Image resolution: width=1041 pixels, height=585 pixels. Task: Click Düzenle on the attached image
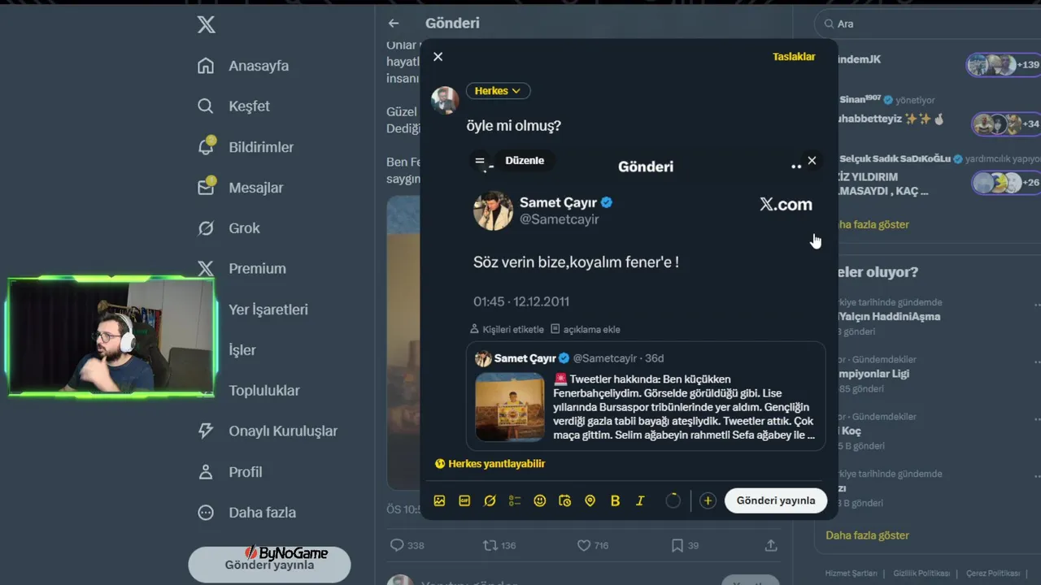click(525, 161)
